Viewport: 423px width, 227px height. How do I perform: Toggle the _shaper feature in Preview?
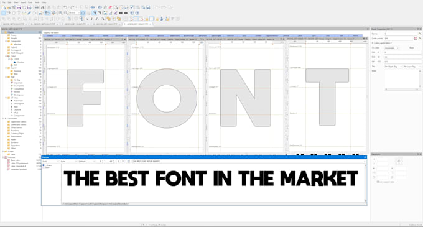[44, 165]
